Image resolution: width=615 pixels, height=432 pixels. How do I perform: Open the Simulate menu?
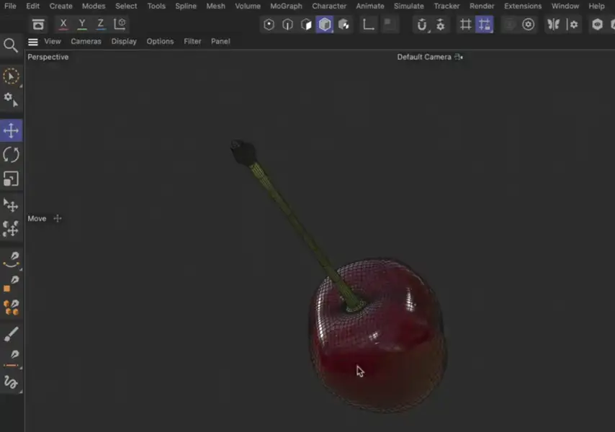pyautogui.click(x=408, y=6)
